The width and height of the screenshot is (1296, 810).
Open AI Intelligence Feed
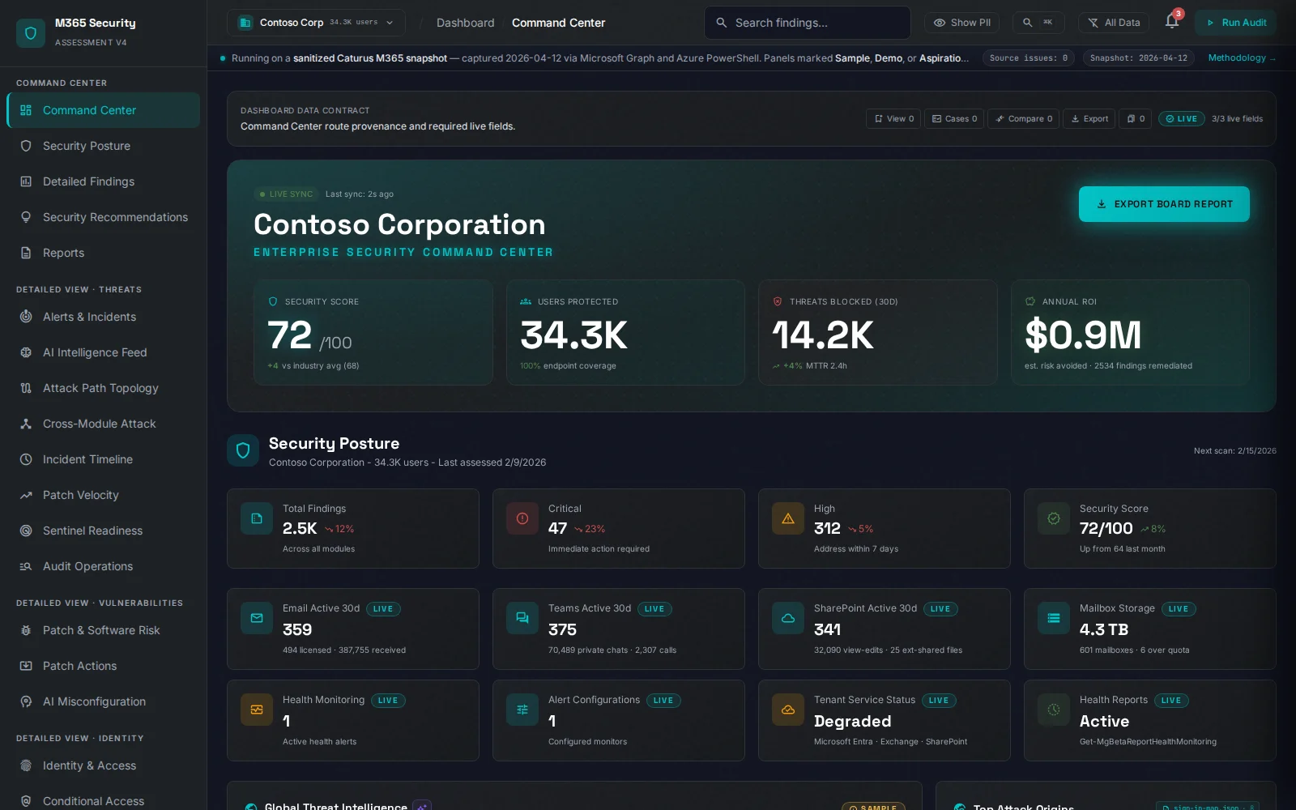103,352
